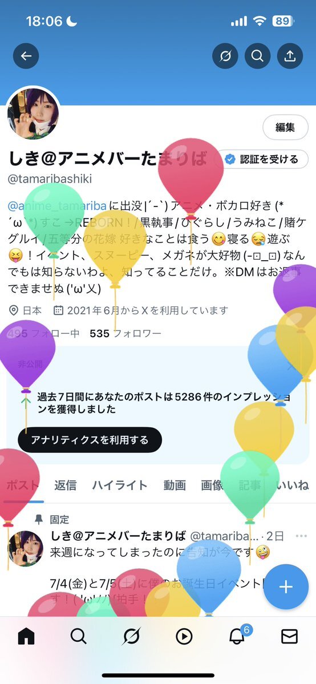This screenshot has height=684, width=316.
Task: Go to the Home tab in the bottom bar
Action: [26, 637]
